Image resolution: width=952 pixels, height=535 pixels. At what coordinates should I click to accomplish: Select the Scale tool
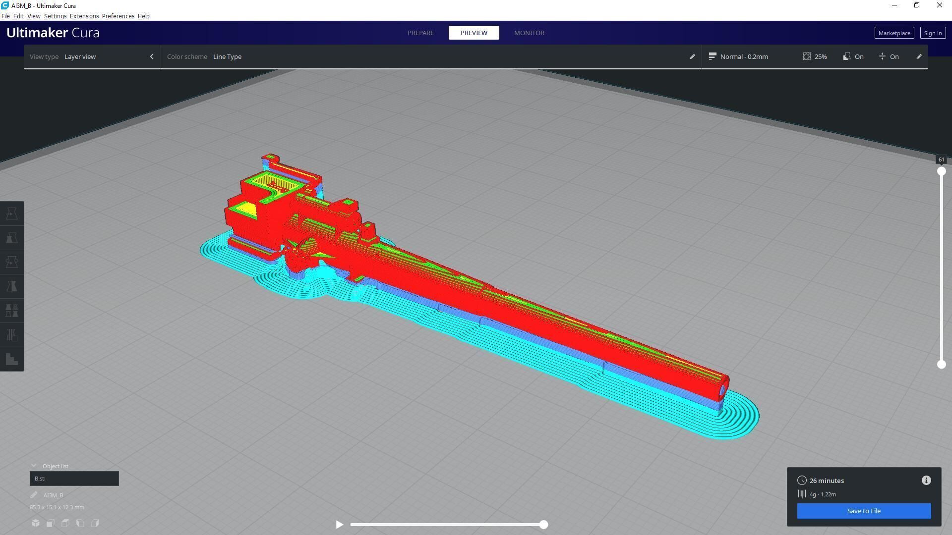point(12,238)
